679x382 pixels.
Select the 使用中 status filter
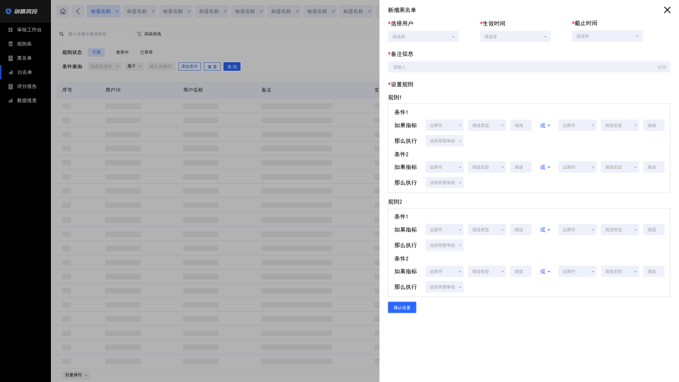click(122, 52)
